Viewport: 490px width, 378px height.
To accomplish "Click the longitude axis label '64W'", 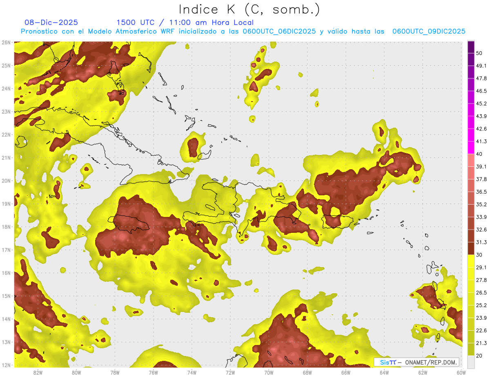I will 384,372.
